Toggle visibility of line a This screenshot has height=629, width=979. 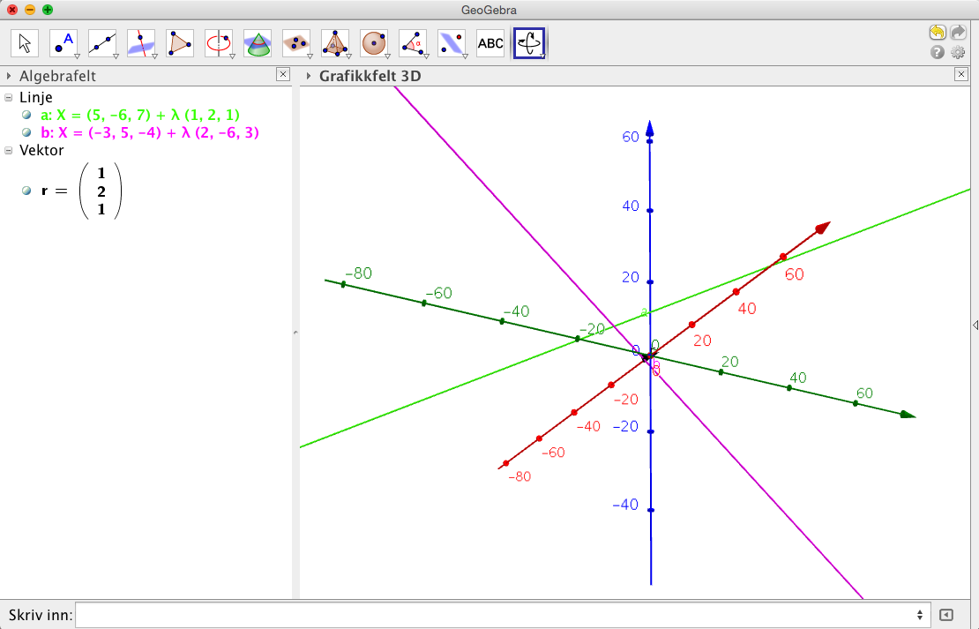(x=26, y=115)
